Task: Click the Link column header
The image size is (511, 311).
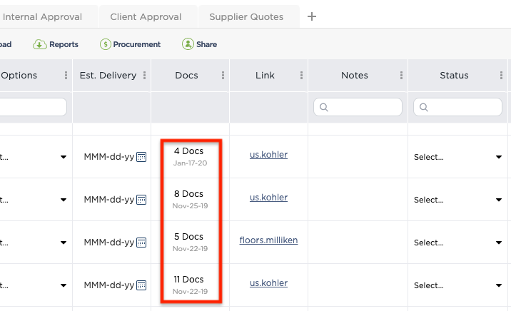Action: pos(265,75)
